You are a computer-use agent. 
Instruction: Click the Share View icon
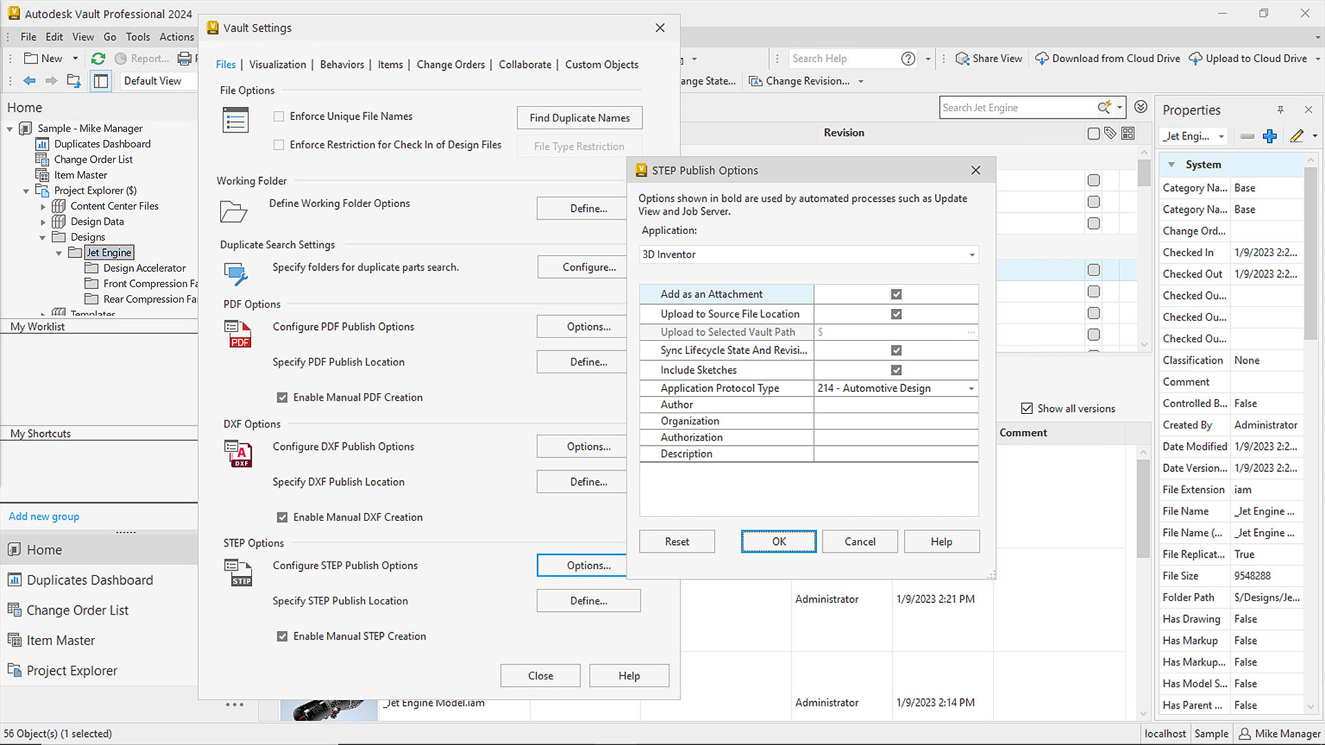pyautogui.click(x=962, y=59)
